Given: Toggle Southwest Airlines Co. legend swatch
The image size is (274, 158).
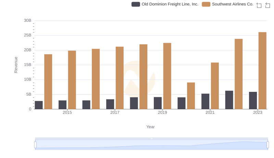Looking at the screenshot, I should tap(206, 4).
